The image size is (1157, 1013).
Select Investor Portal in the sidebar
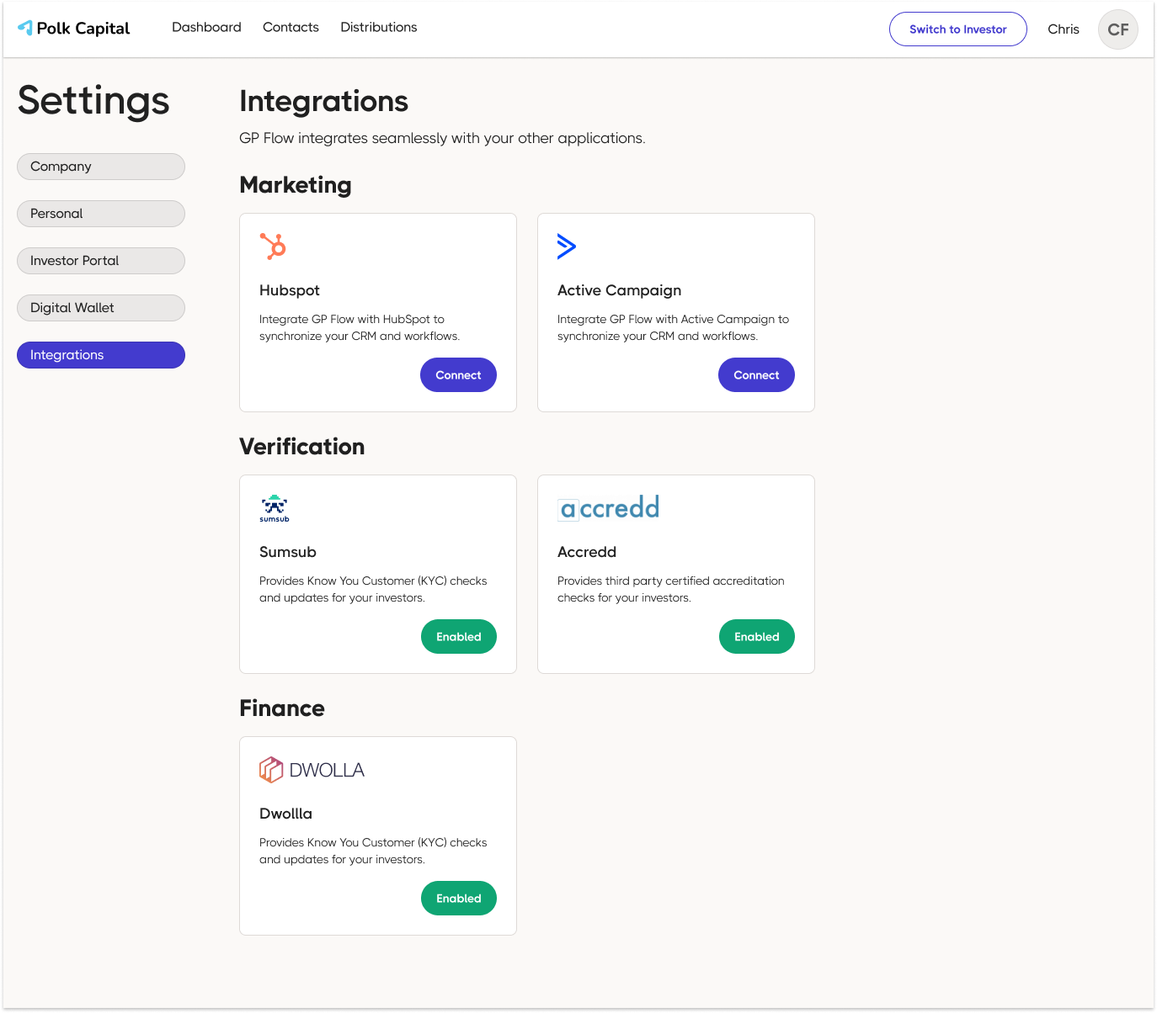pos(101,261)
